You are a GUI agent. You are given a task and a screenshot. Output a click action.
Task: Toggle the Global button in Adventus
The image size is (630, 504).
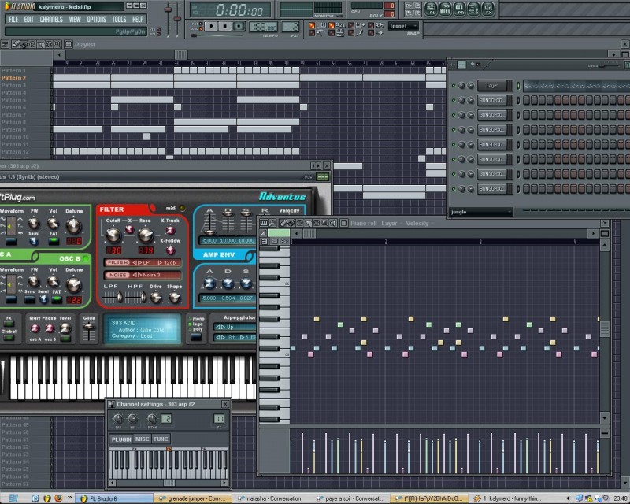pos(9,338)
